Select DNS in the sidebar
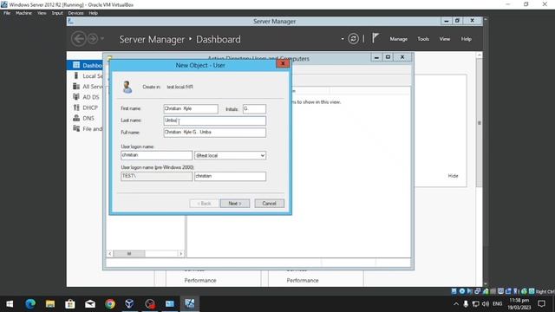The width and height of the screenshot is (555, 312). coord(88,118)
